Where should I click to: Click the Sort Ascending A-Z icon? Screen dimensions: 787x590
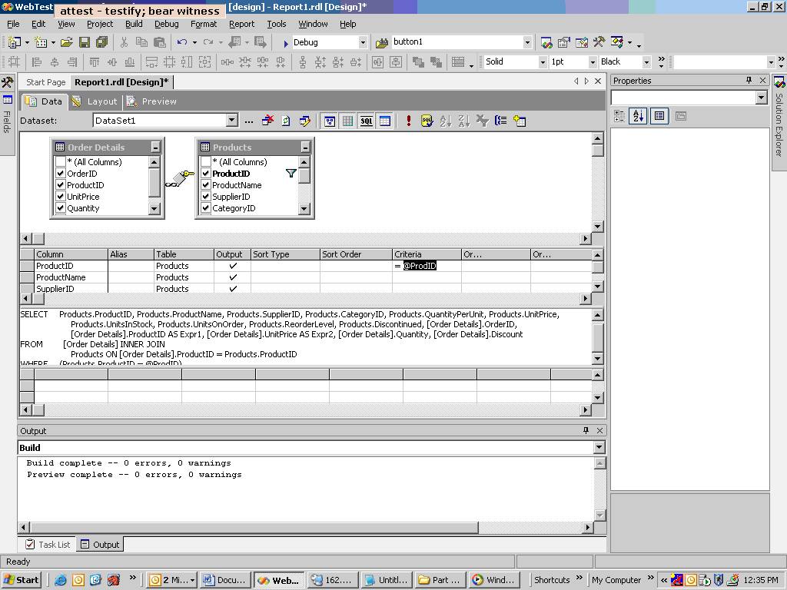[x=445, y=121]
